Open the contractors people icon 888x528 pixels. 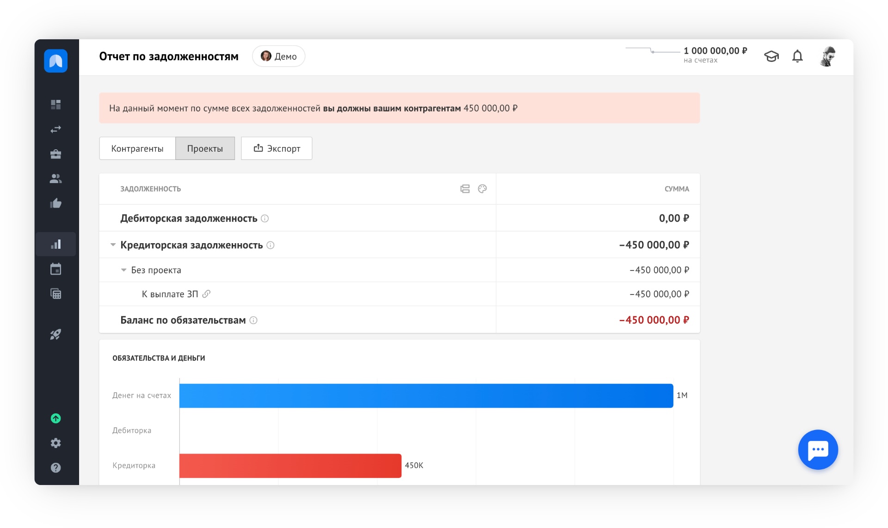point(55,178)
